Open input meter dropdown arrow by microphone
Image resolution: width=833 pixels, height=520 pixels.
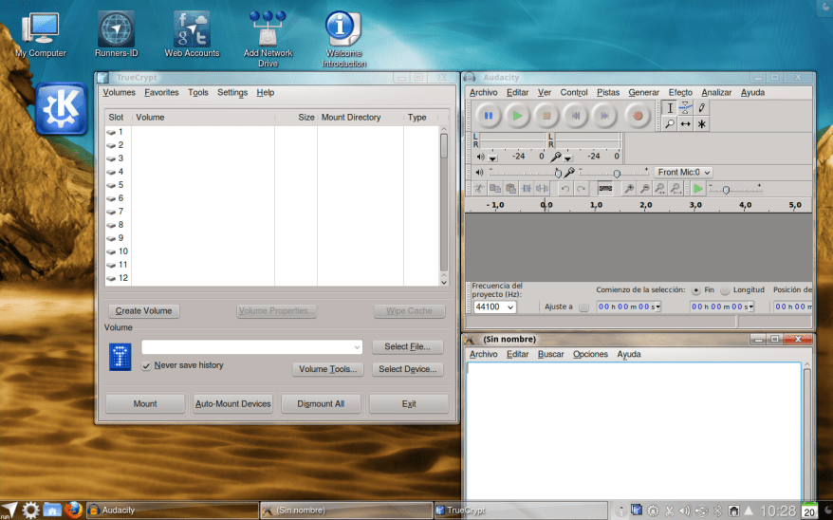568,158
